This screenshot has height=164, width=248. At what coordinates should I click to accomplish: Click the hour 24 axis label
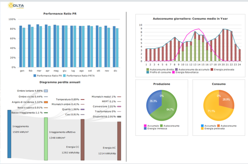pyautogui.click(x=239, y=65)
